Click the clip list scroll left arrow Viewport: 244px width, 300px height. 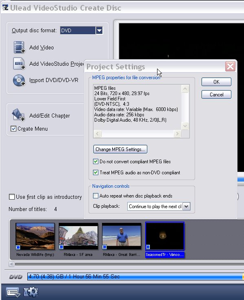click(11, 264)
